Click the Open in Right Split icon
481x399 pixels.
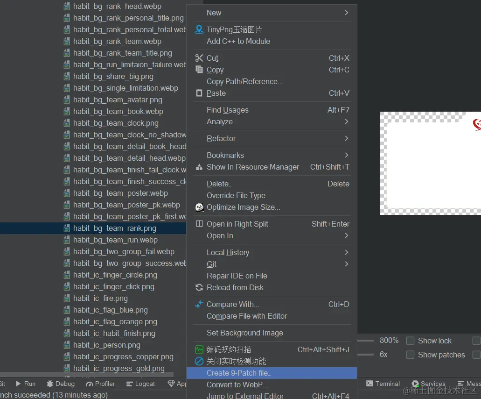199,224
